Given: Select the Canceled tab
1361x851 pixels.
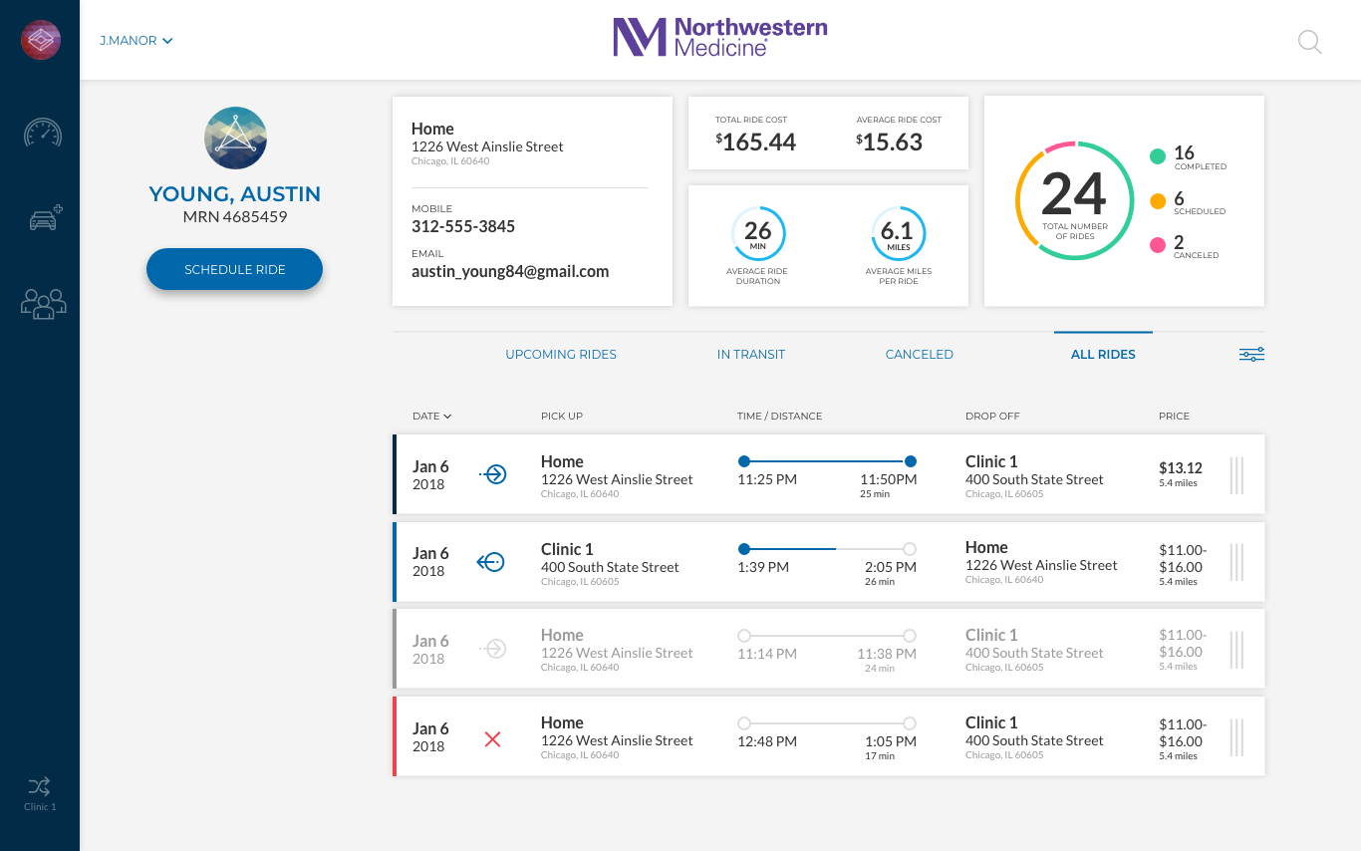Looking at the screenshot, I should point(919,355).
